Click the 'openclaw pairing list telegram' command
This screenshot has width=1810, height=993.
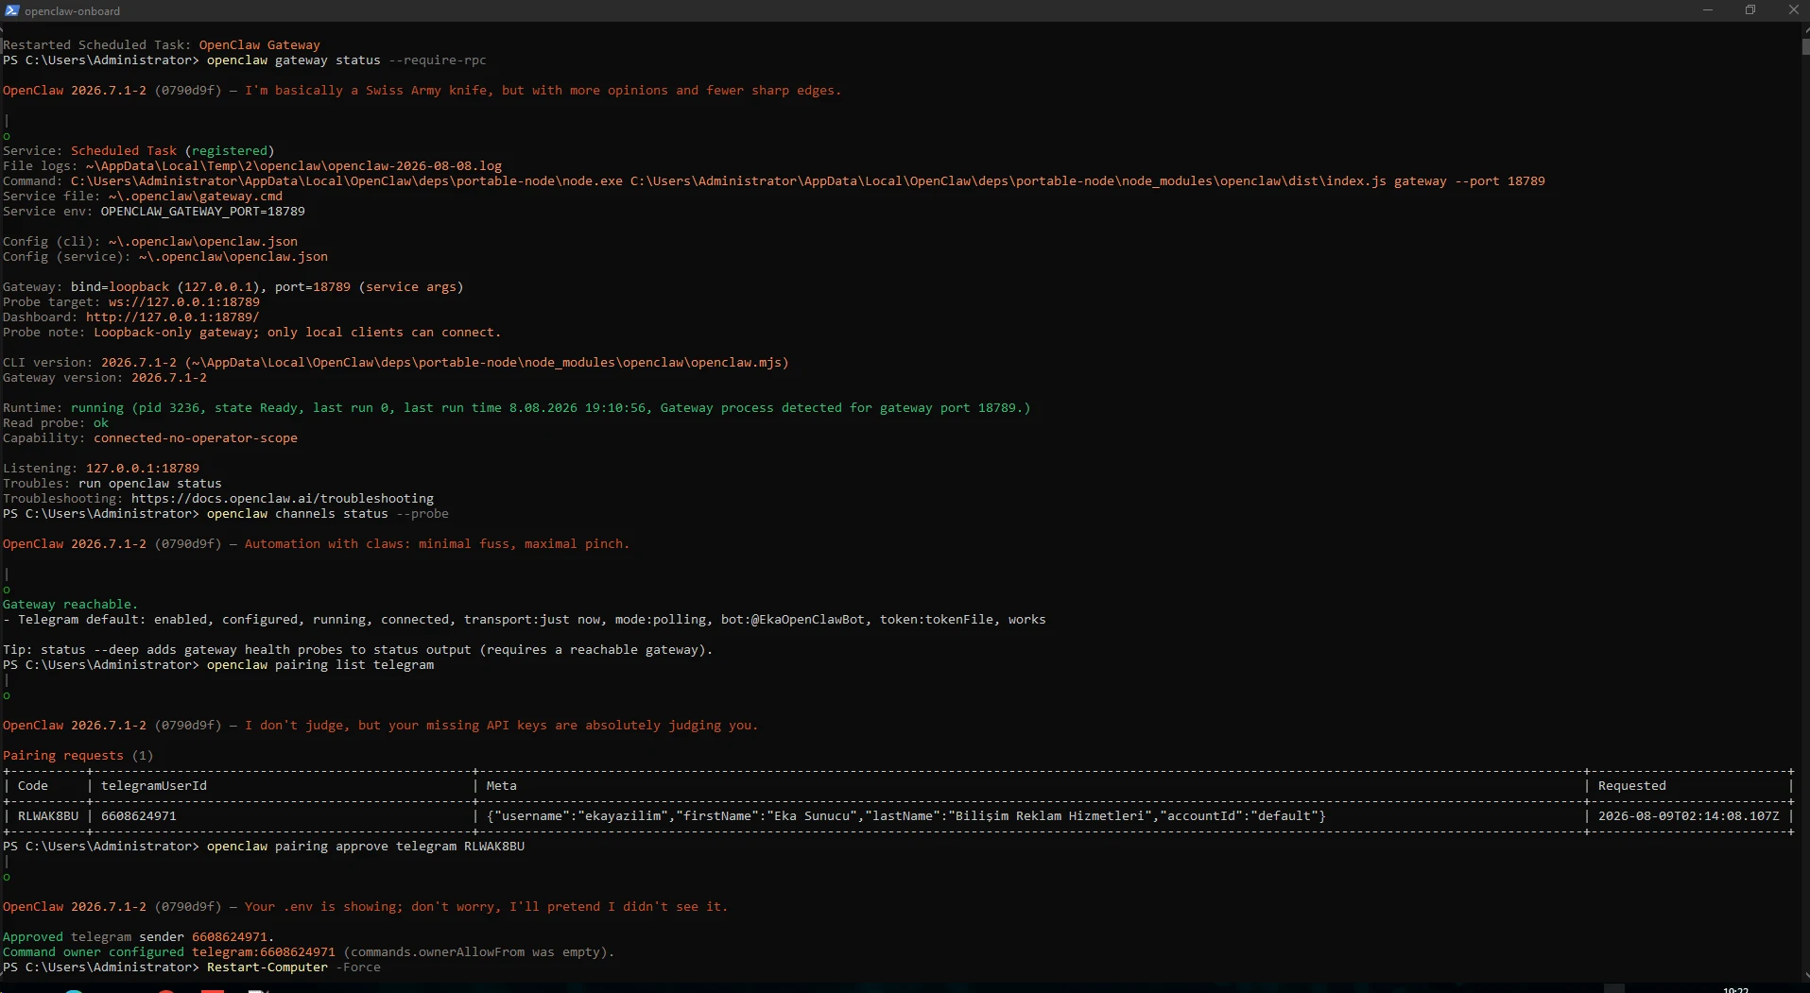320,665
